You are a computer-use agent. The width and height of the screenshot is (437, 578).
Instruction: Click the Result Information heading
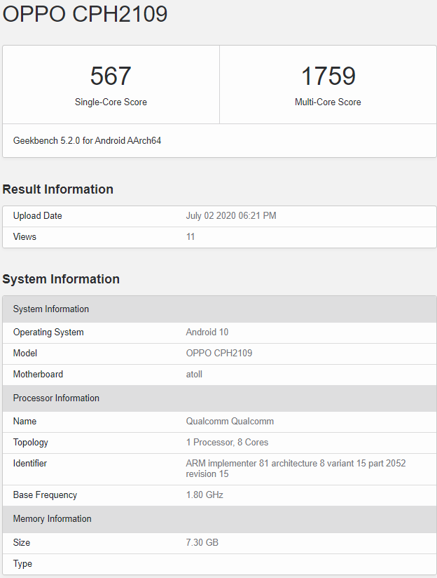click(58, 189)
